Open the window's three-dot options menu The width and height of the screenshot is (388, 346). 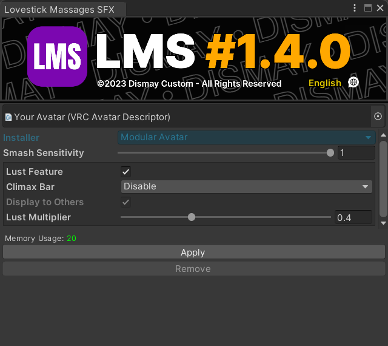(x=355, y=8)
